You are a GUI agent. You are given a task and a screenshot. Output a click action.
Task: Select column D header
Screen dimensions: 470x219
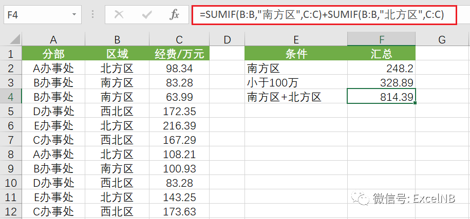[x=227, y=39]
